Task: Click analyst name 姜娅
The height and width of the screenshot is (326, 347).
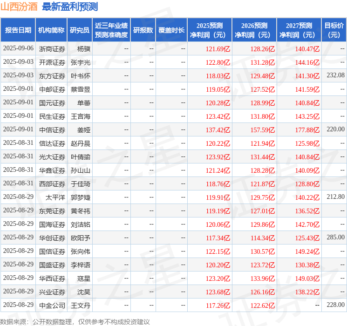Action: [x=84, y=130]
